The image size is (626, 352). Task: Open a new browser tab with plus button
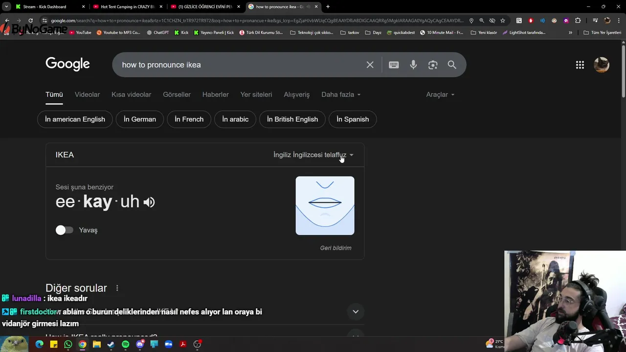[328, 7]
